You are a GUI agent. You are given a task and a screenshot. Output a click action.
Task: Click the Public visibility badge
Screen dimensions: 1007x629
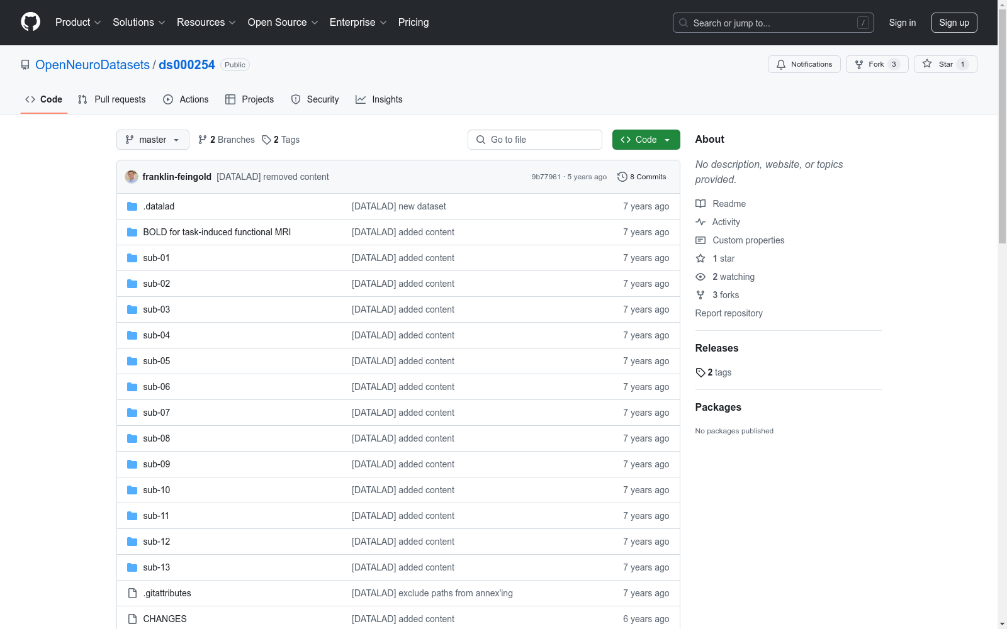coord(235,65)
